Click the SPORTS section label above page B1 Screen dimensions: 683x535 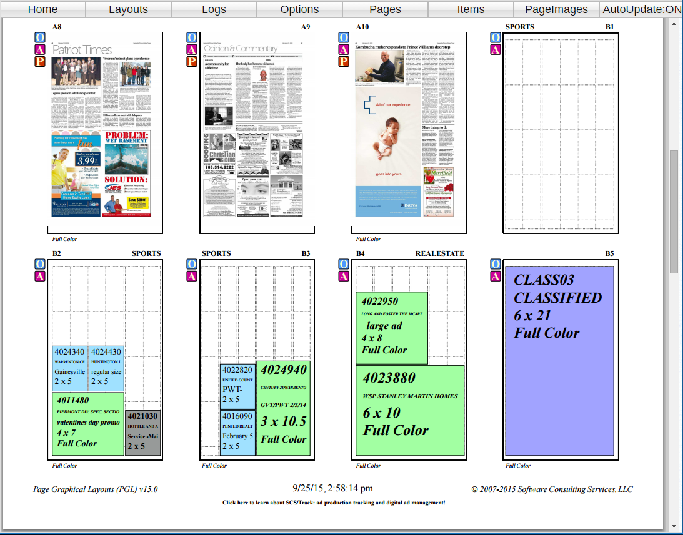520,27
